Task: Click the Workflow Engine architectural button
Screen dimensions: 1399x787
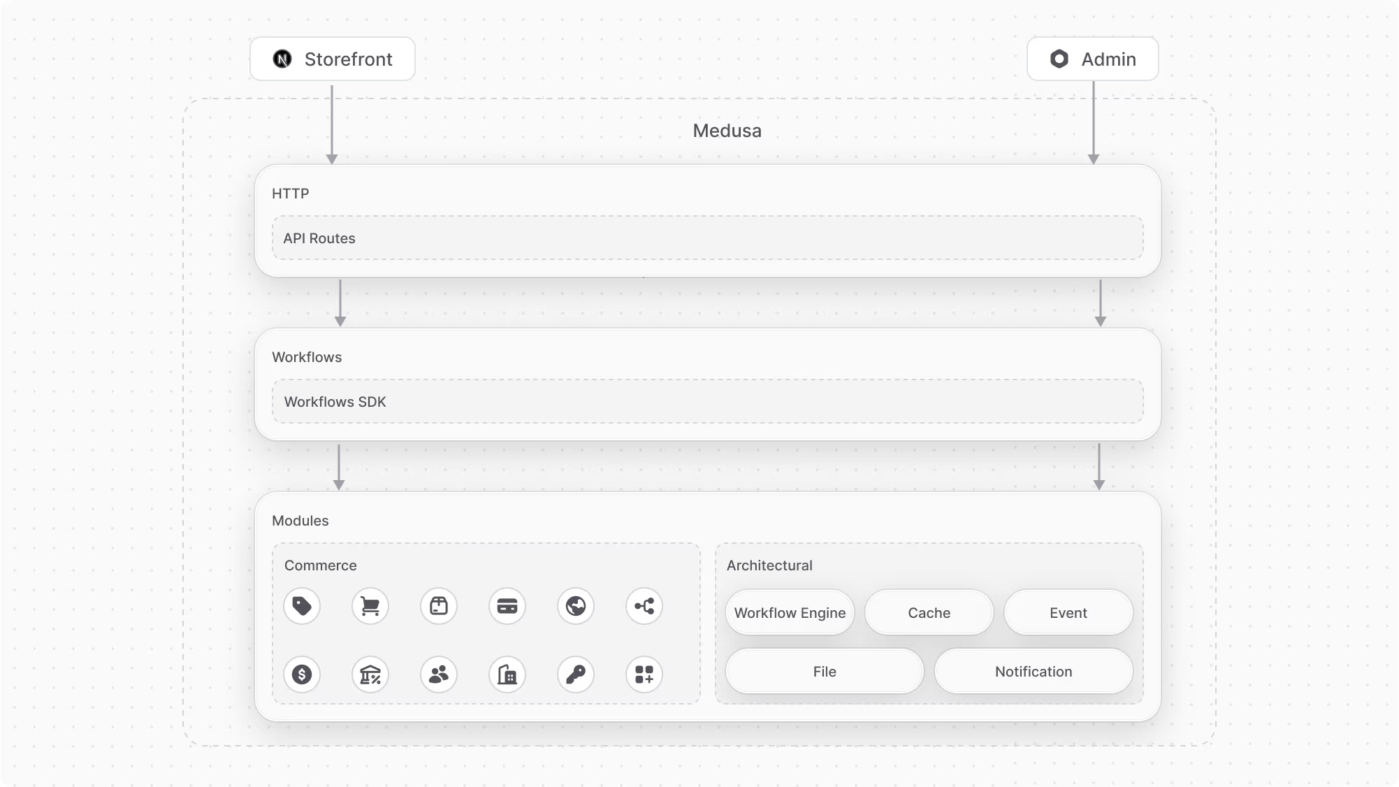Action: [x=790, y=612]
